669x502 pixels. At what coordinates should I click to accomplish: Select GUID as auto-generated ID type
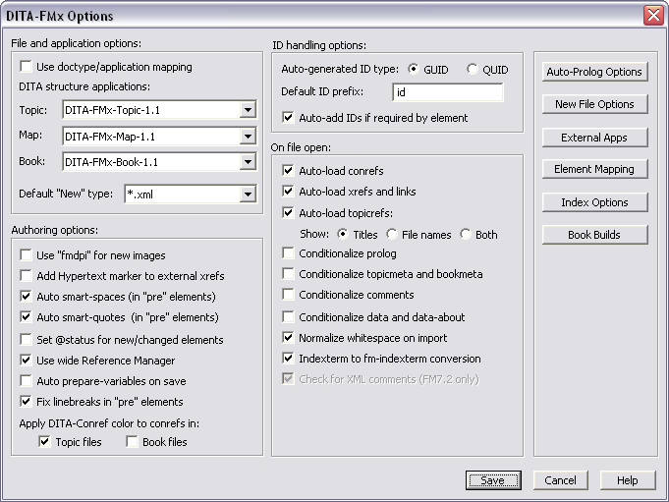click(413, 69)
